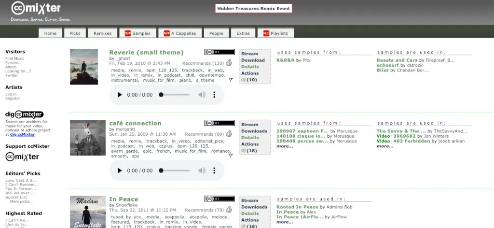Screen dimensions: 494x228
Task: Open the In Peace Snowflake cover thumbnail
Action: (88, 212)
